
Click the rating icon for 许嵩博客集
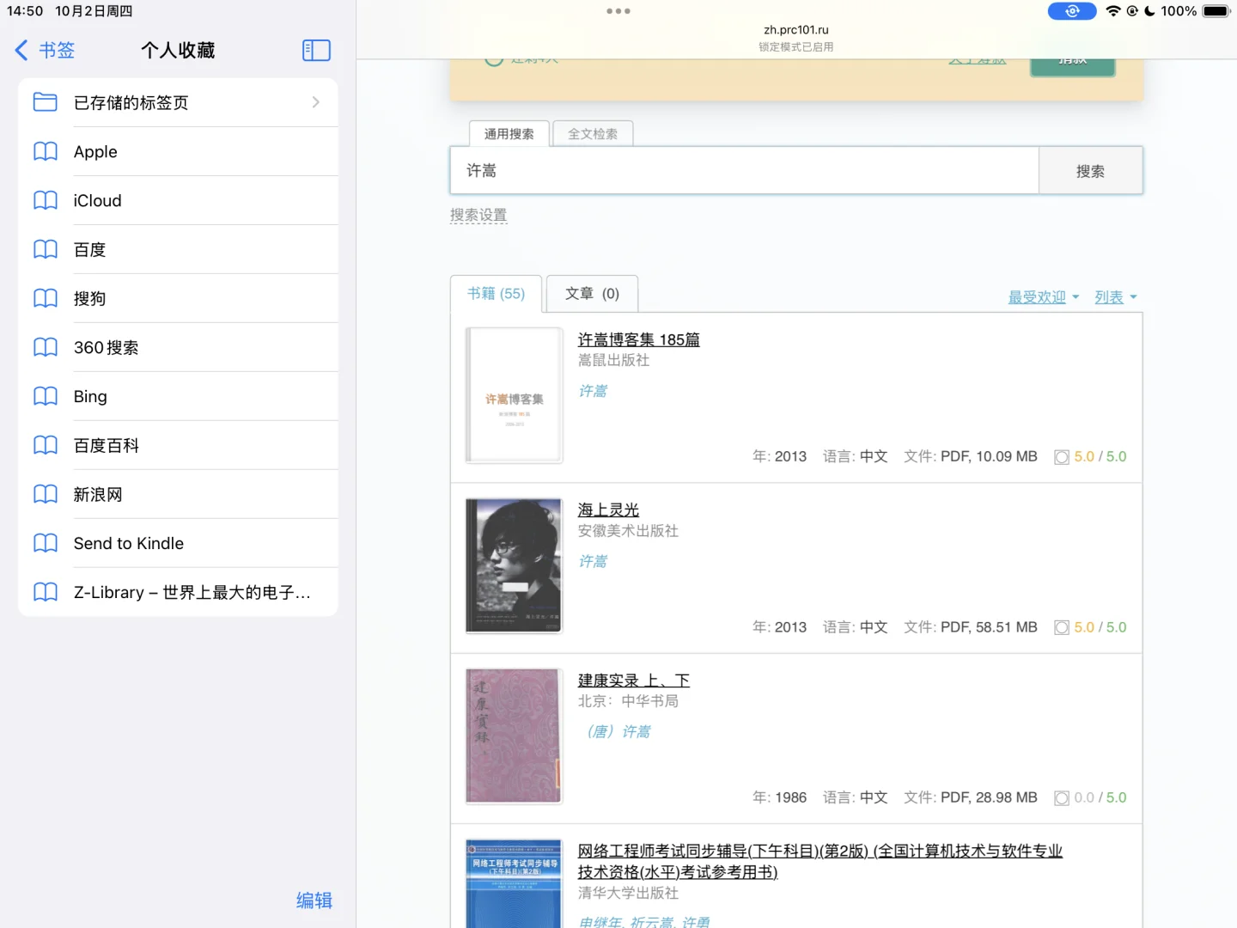click(x=1062, y=457)
